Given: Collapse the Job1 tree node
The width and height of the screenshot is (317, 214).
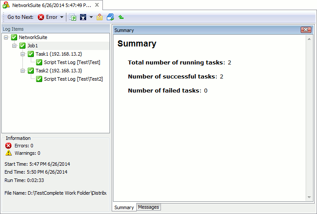Looking at the screenshot, I should click(14, 46).
